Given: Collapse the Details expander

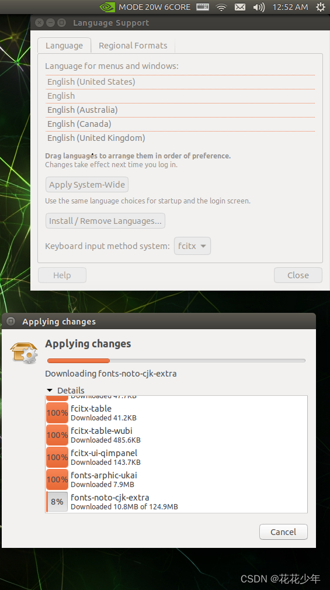Looking at the screenshot, I should [65, 390].
